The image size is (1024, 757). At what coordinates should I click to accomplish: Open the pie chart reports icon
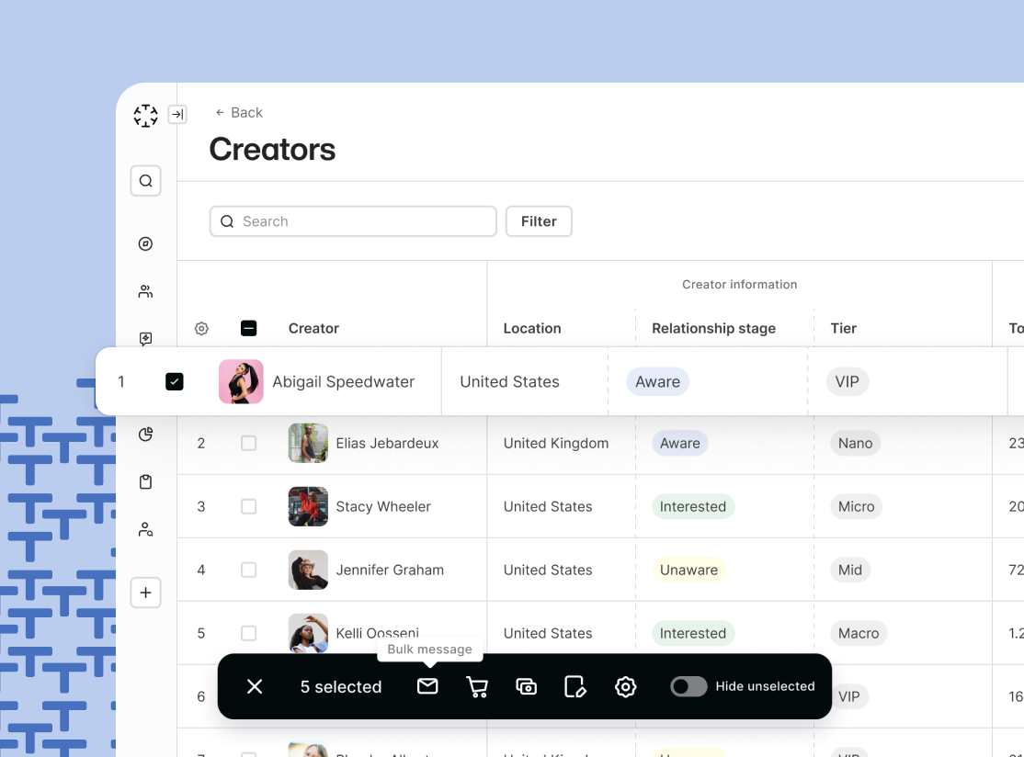pyautogui.click(x=145, y=434)
